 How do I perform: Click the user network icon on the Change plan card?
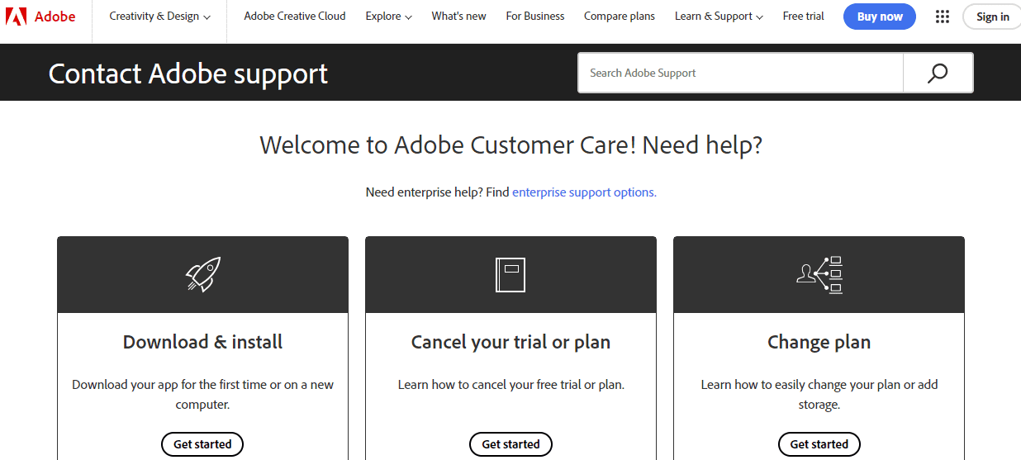pos(819,274)
